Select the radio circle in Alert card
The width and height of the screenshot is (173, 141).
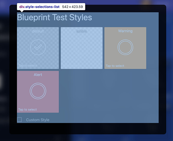click(x=38, y=91)
